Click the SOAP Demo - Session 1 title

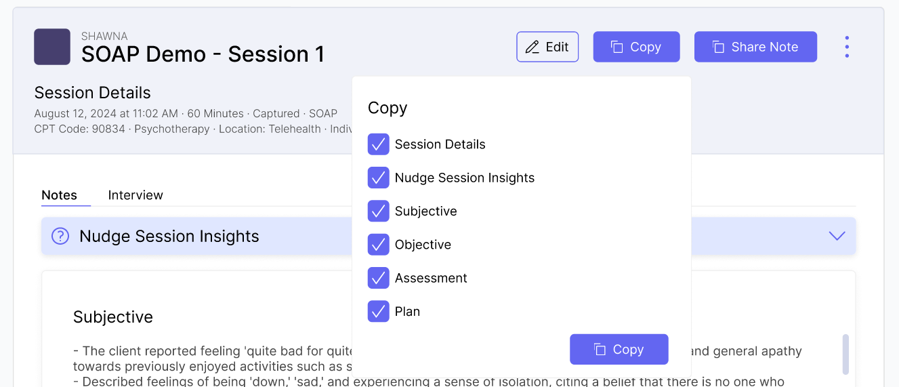203,54
